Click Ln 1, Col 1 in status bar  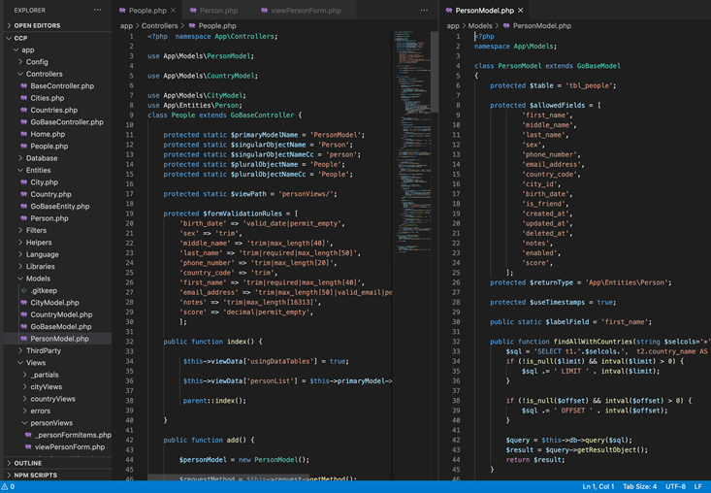click(598, 486)
